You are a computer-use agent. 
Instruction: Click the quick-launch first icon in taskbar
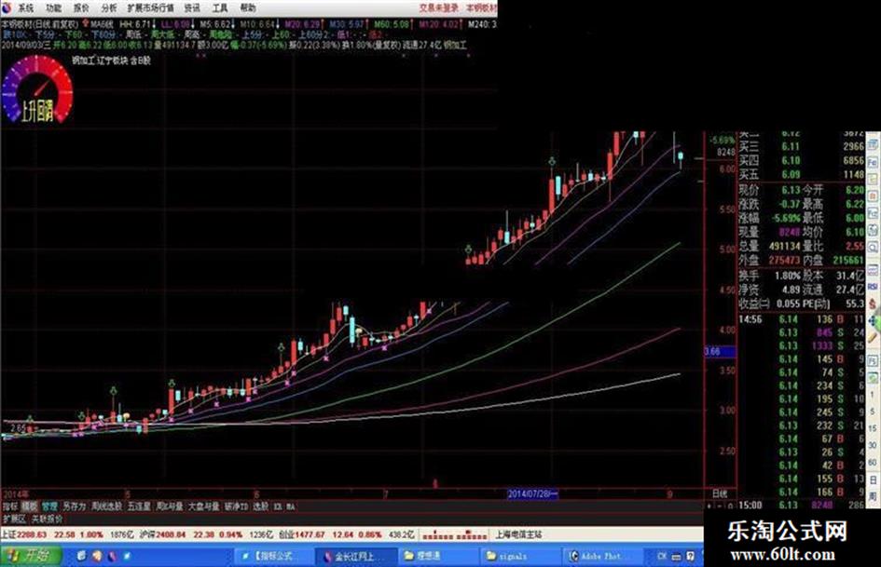[x=81, y=556]
